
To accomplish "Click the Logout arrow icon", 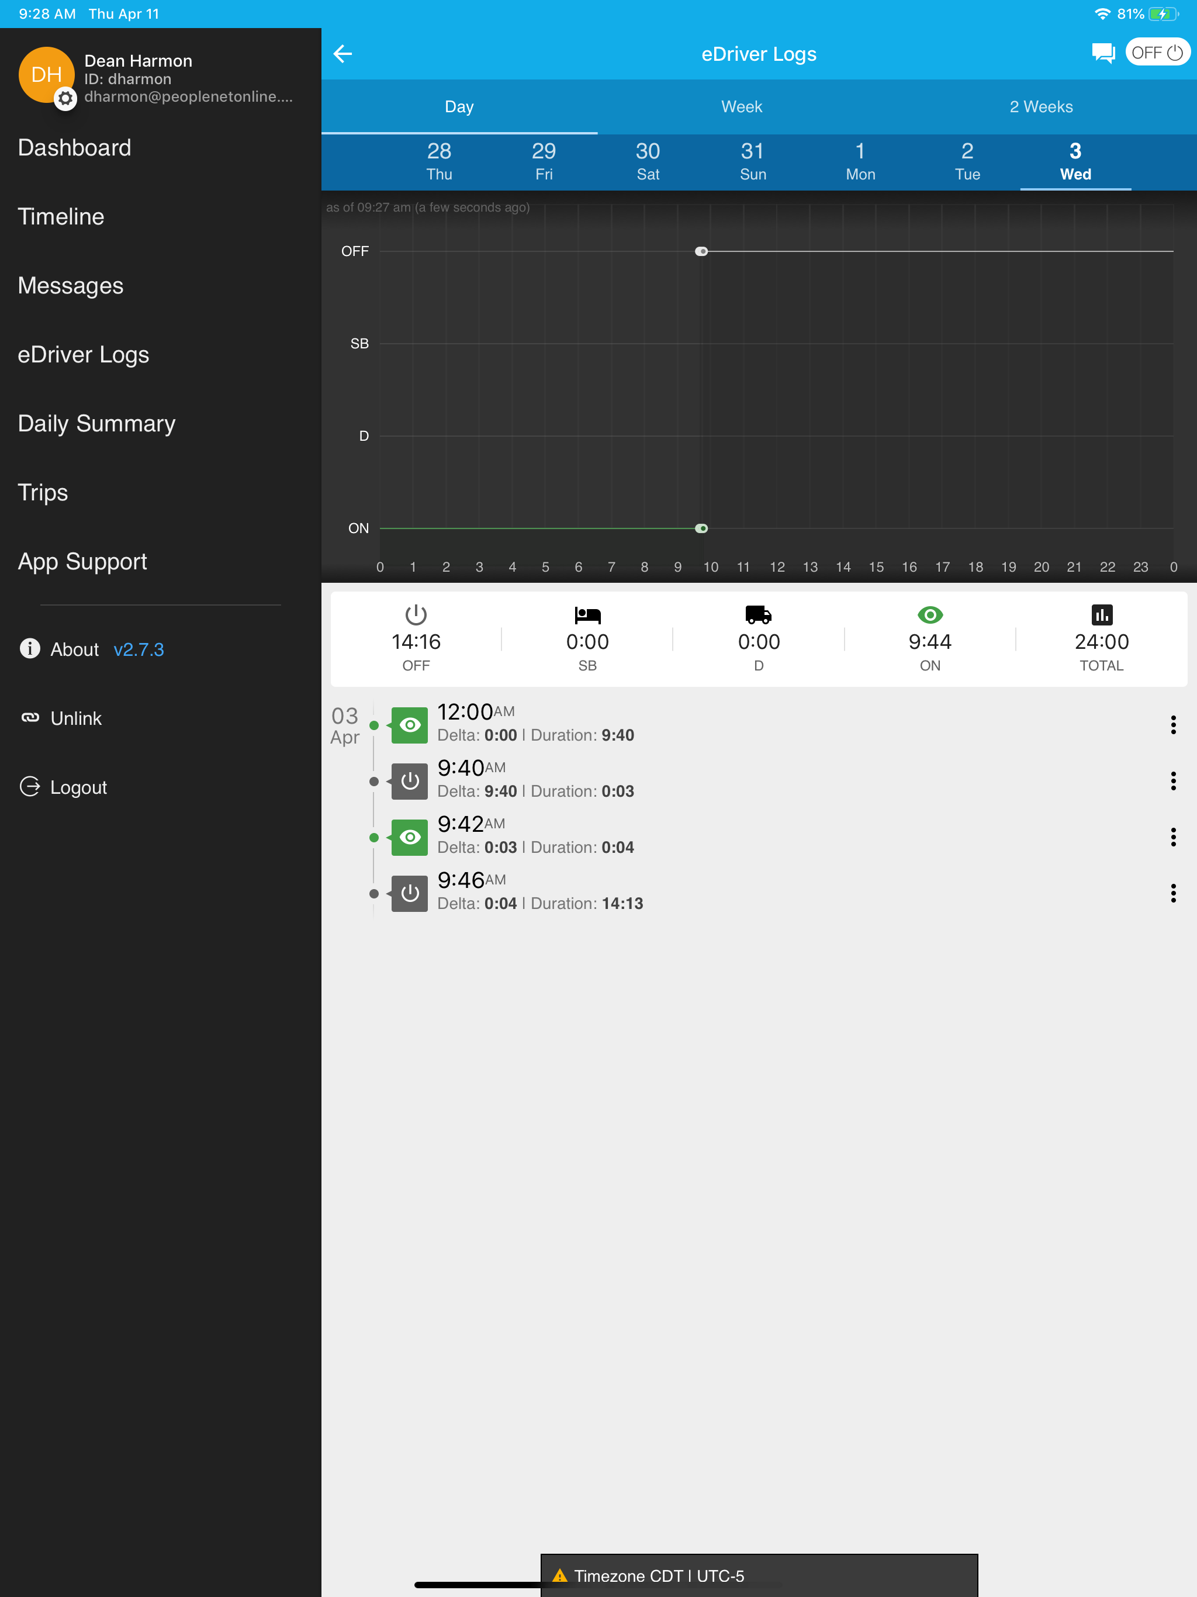I will 30,786.
